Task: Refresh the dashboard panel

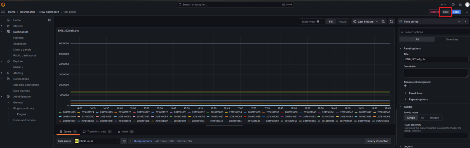Action: click(x=391, y=22)
